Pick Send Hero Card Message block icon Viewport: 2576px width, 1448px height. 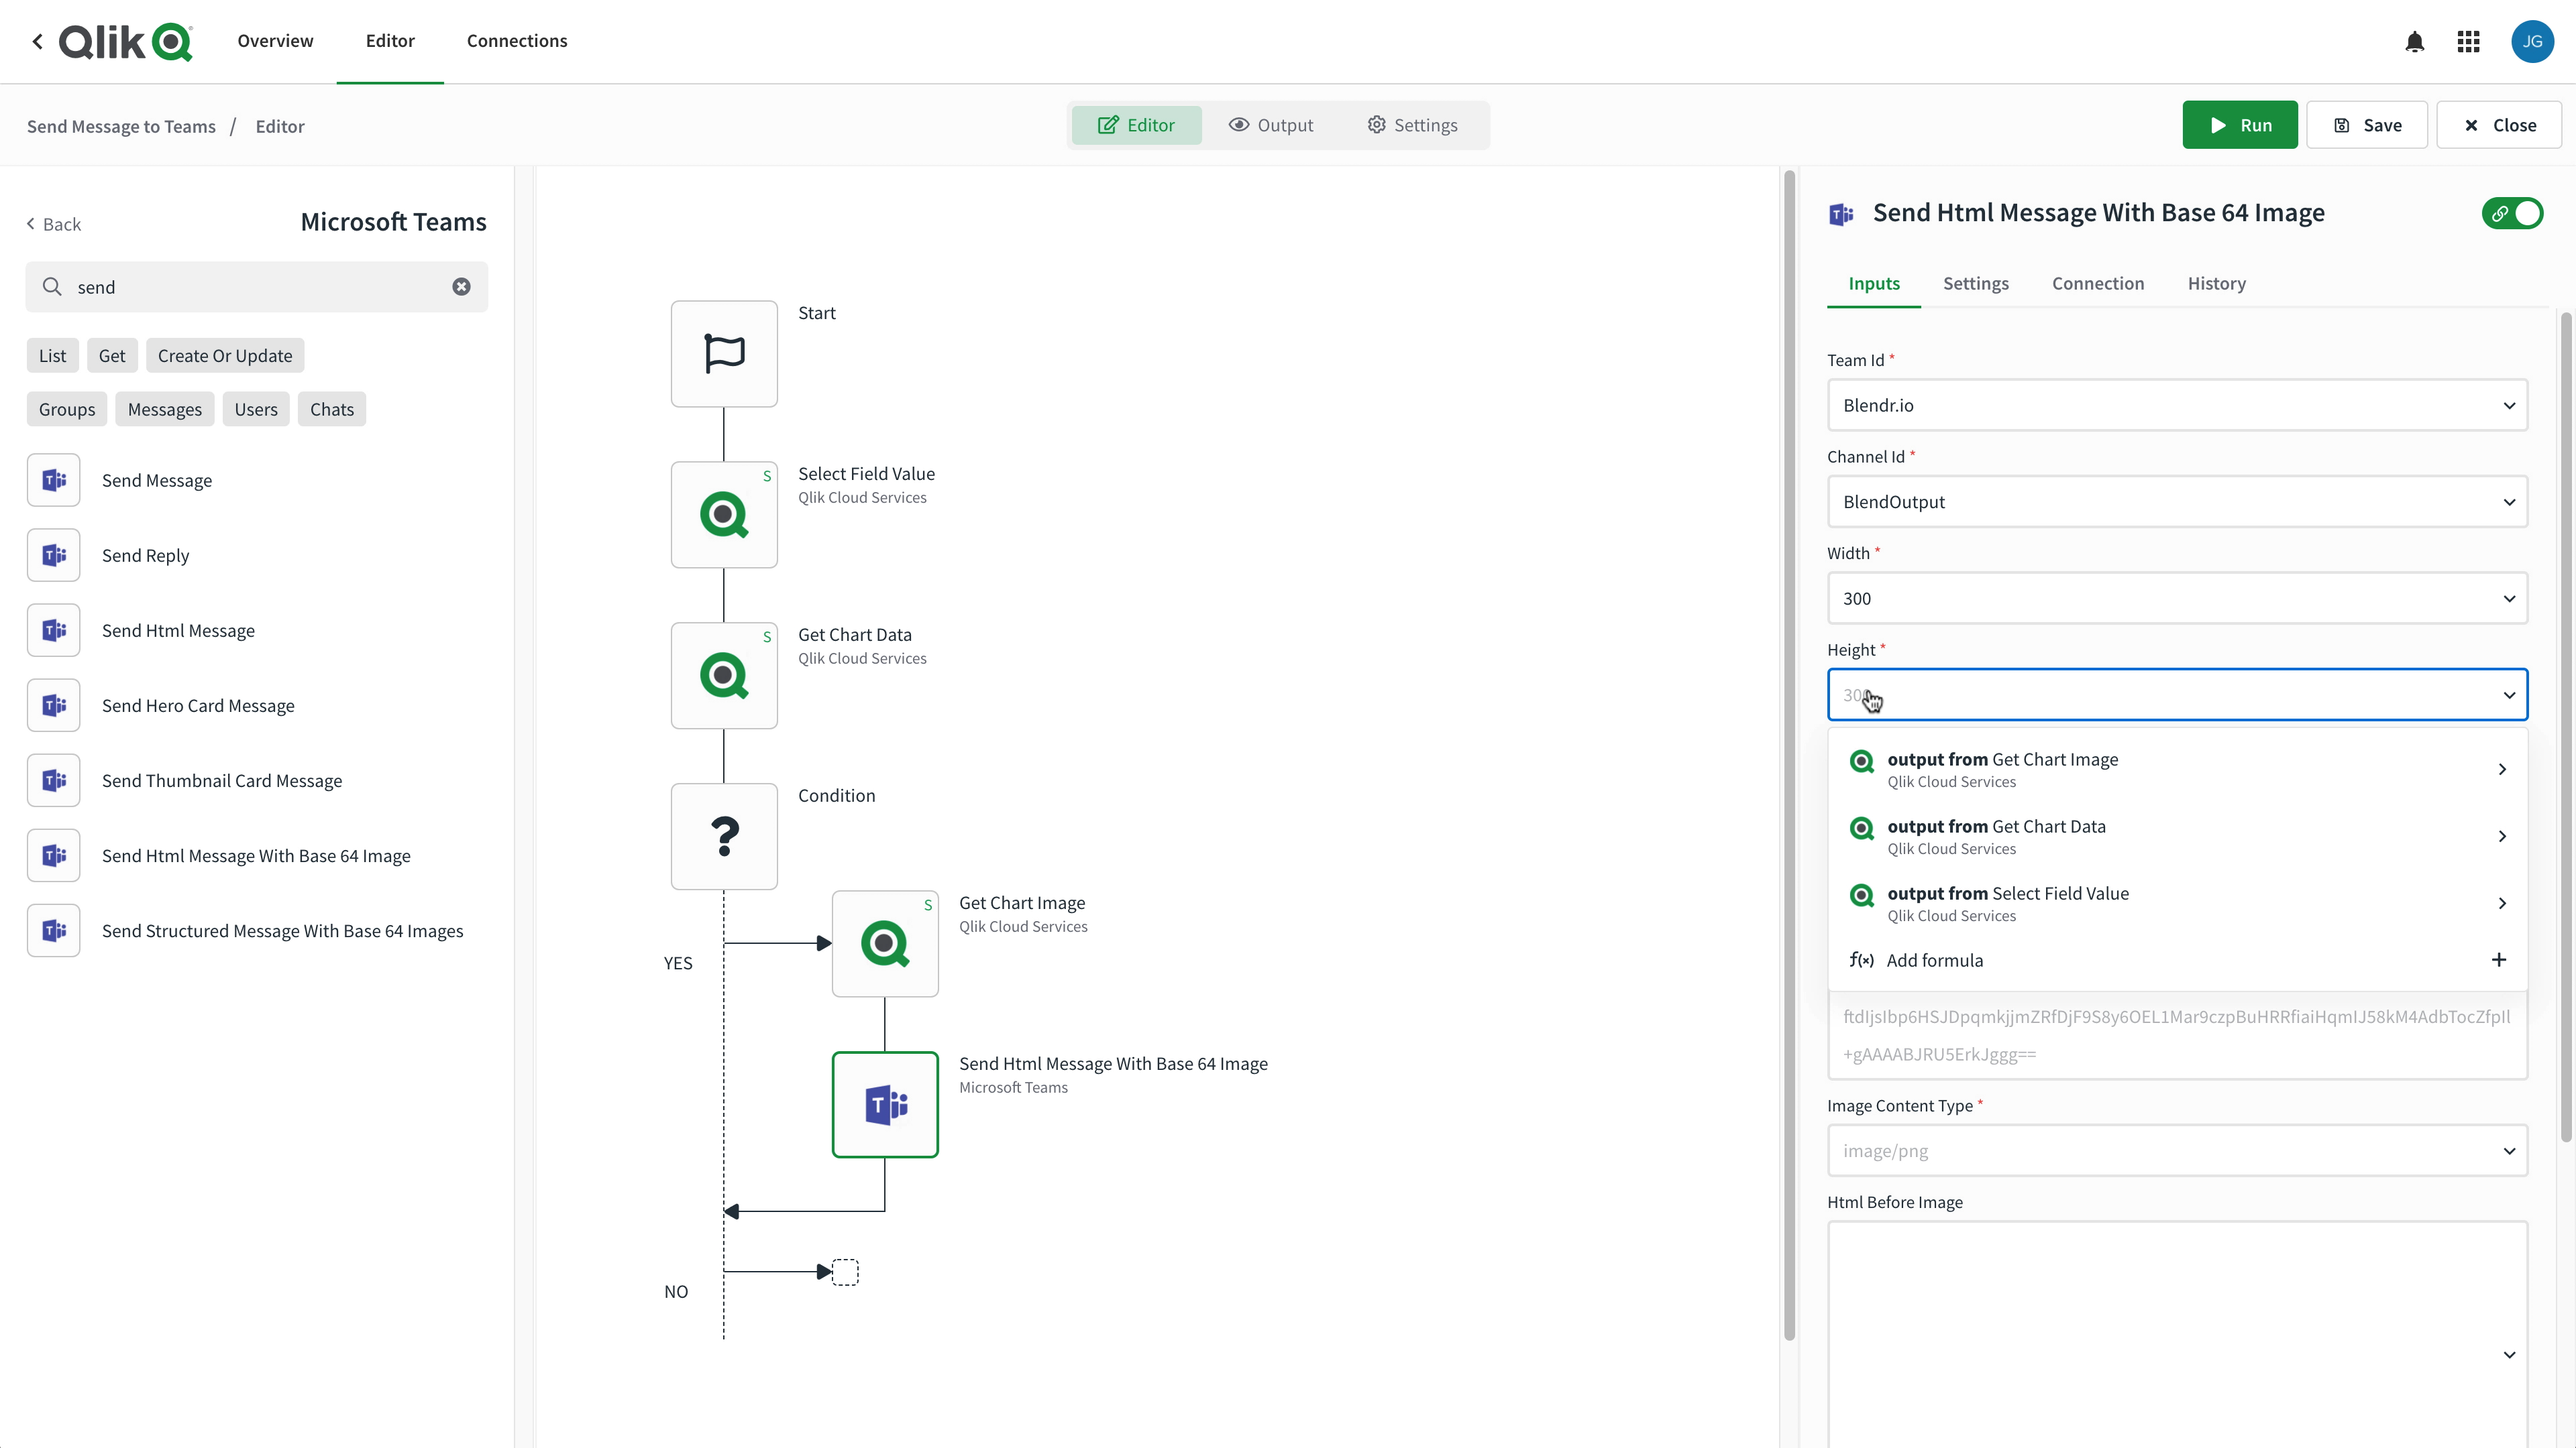pos(54,705)
